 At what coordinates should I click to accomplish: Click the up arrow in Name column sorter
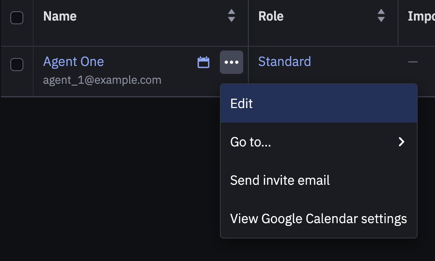232,12
